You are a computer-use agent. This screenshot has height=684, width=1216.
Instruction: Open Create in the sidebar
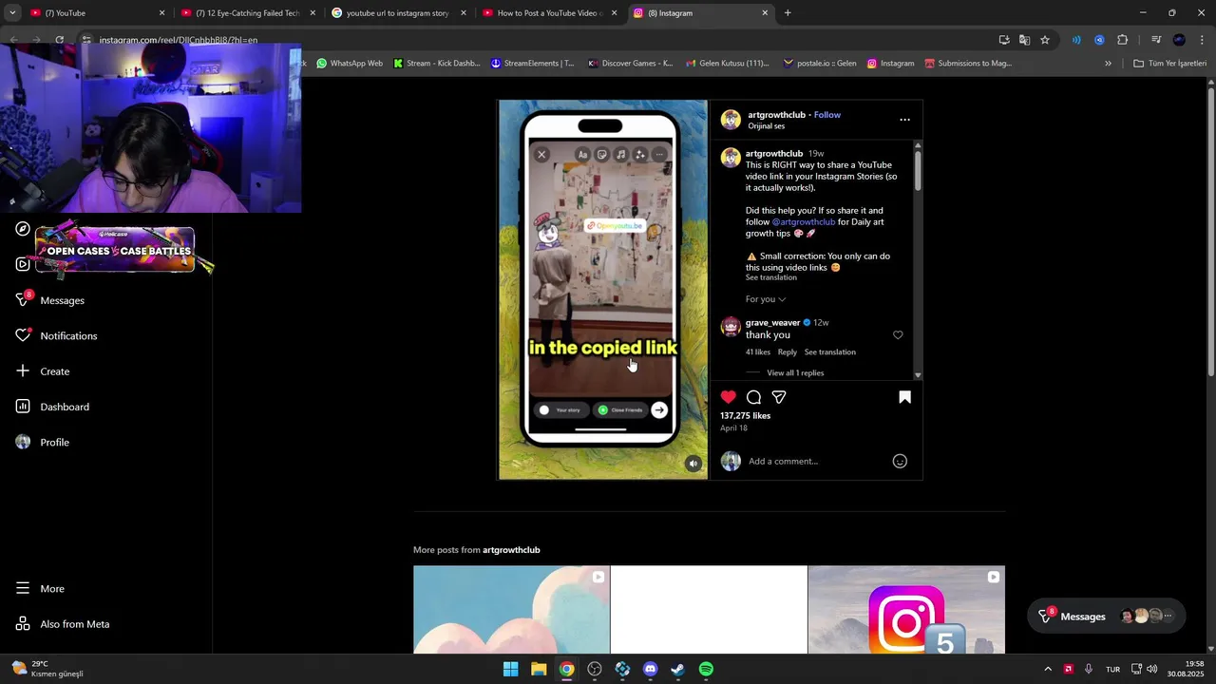point(54,371)
